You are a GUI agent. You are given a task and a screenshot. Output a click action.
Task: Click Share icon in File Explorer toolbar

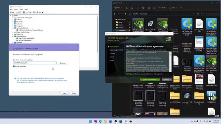click(149, 8)
